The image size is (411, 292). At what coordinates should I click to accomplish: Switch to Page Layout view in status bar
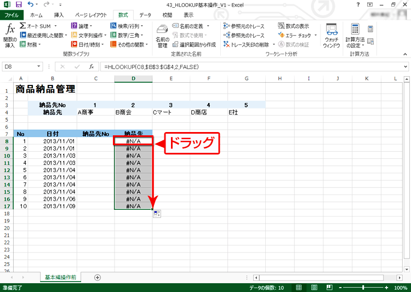pos(314,288)
